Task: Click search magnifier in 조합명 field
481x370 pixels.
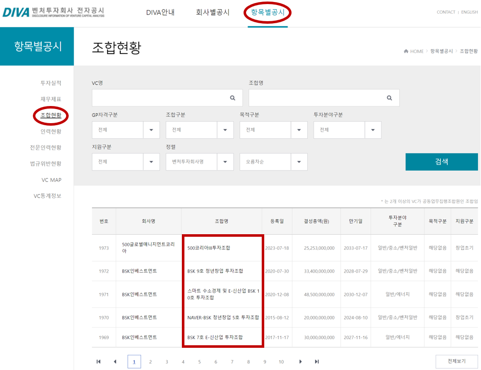Action: pos(389,98)
